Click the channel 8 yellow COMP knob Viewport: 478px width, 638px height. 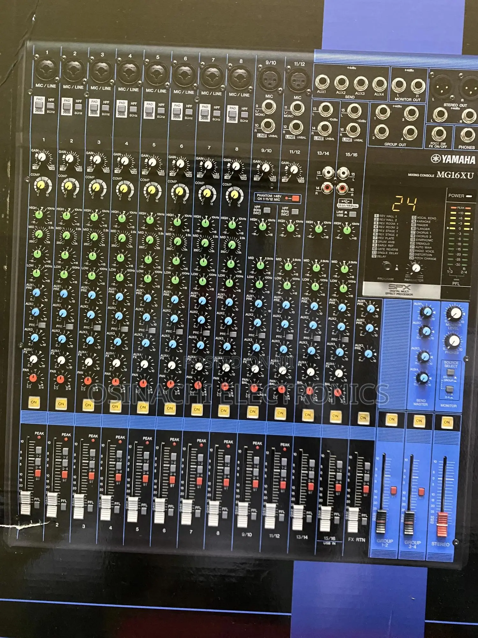pyautogui.click(x=234, y=194)
